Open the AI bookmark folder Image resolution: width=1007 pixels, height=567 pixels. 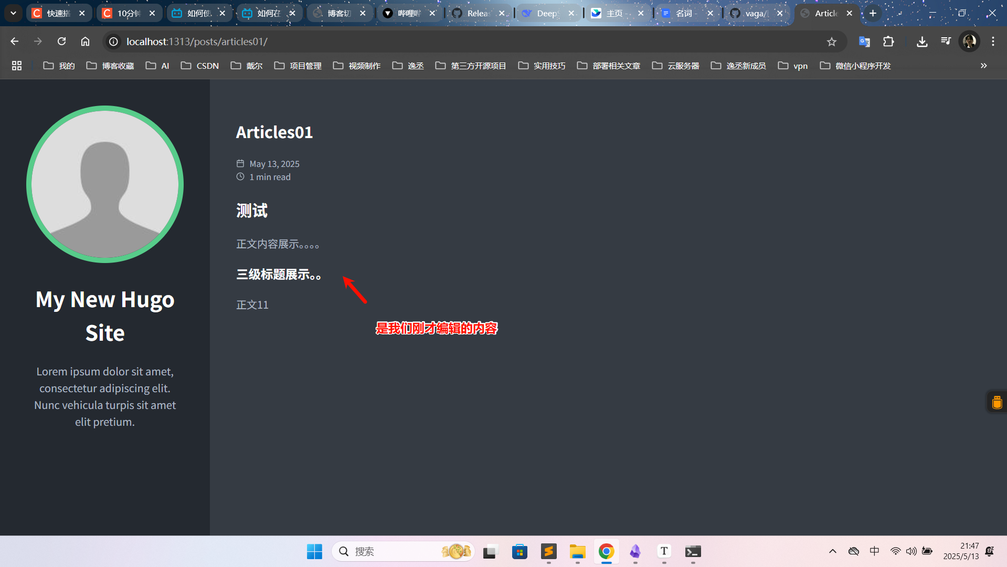(157, 66)
